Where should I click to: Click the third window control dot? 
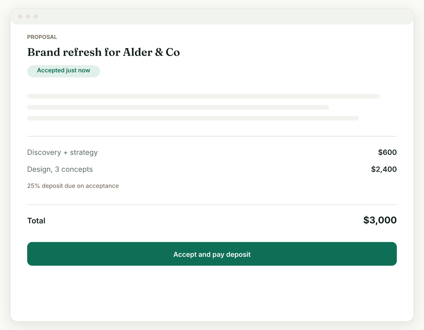[36, 17]
